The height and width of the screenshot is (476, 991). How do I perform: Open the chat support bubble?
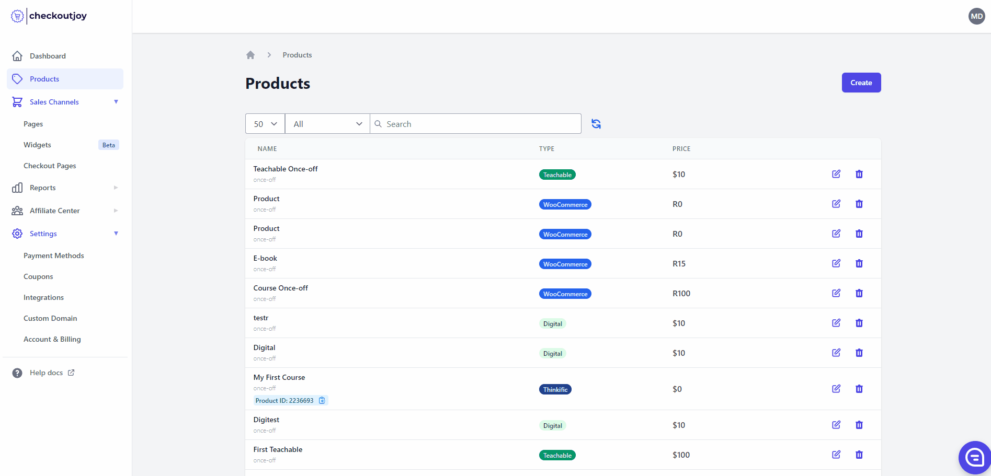(974, 457)
